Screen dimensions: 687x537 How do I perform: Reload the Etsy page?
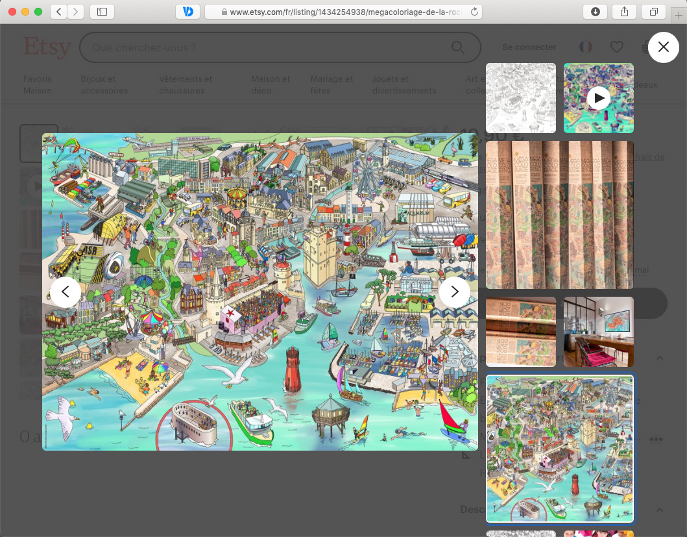(x=474, y=12)
